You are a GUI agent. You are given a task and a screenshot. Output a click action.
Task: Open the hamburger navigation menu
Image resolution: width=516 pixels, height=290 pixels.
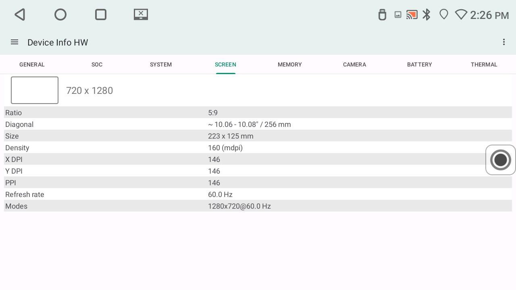pos(15,42)
